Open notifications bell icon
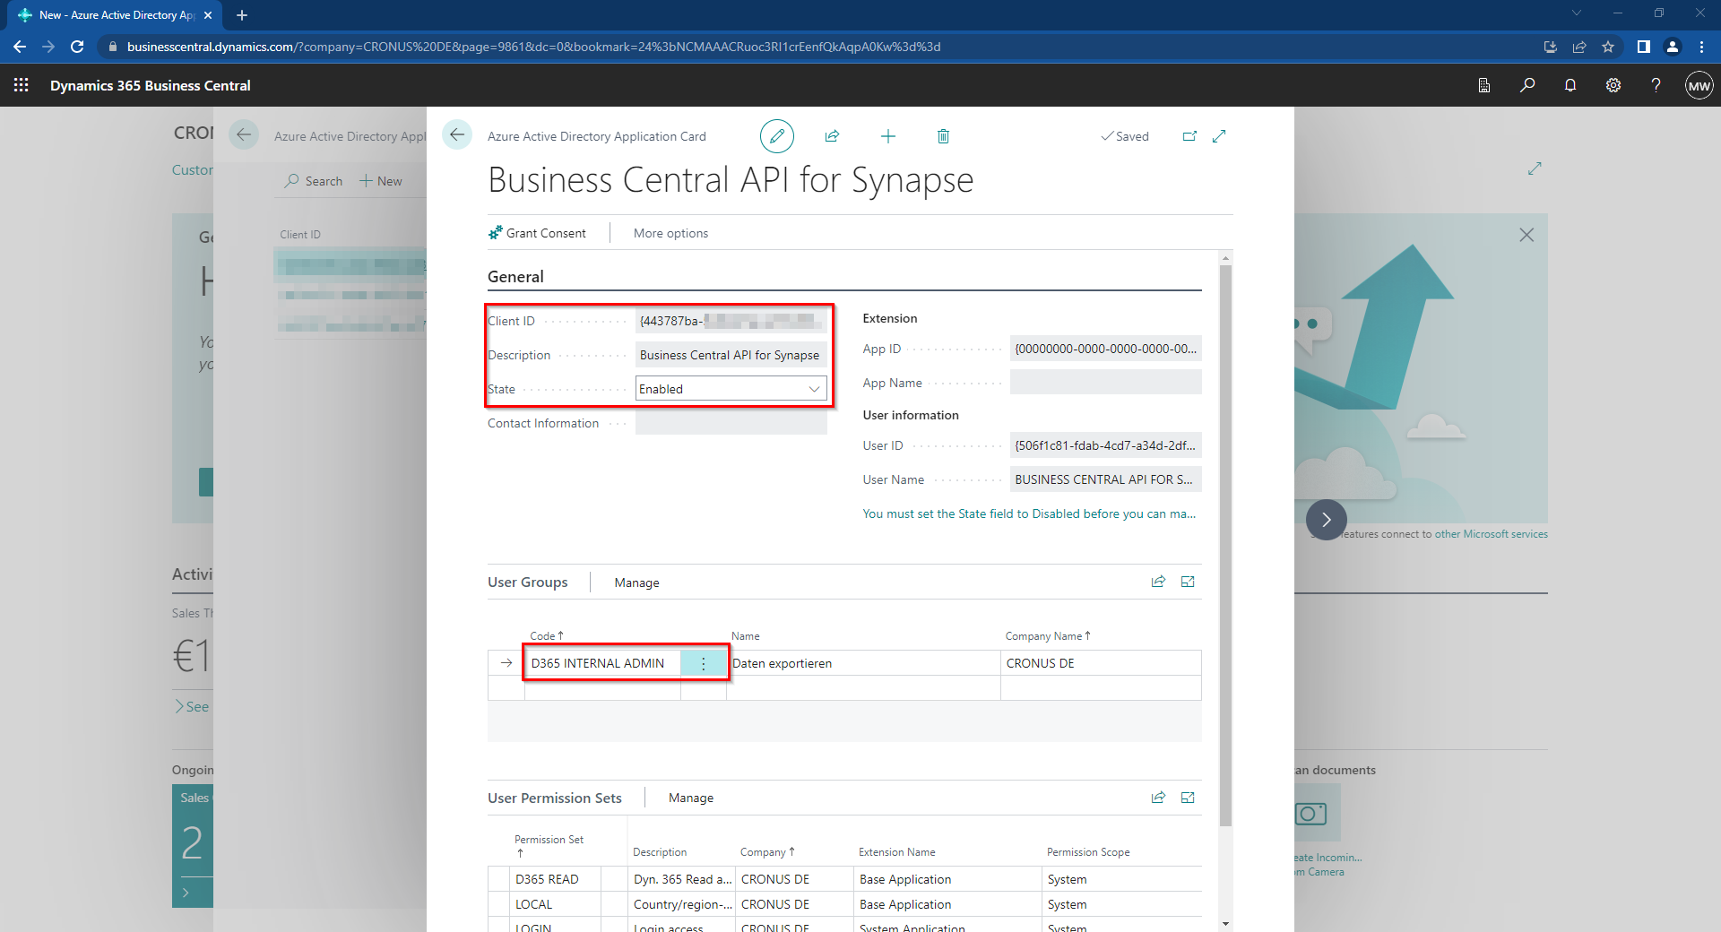Image resolution: width=1721 pixels, height=932 pixels. point(1570,85)
